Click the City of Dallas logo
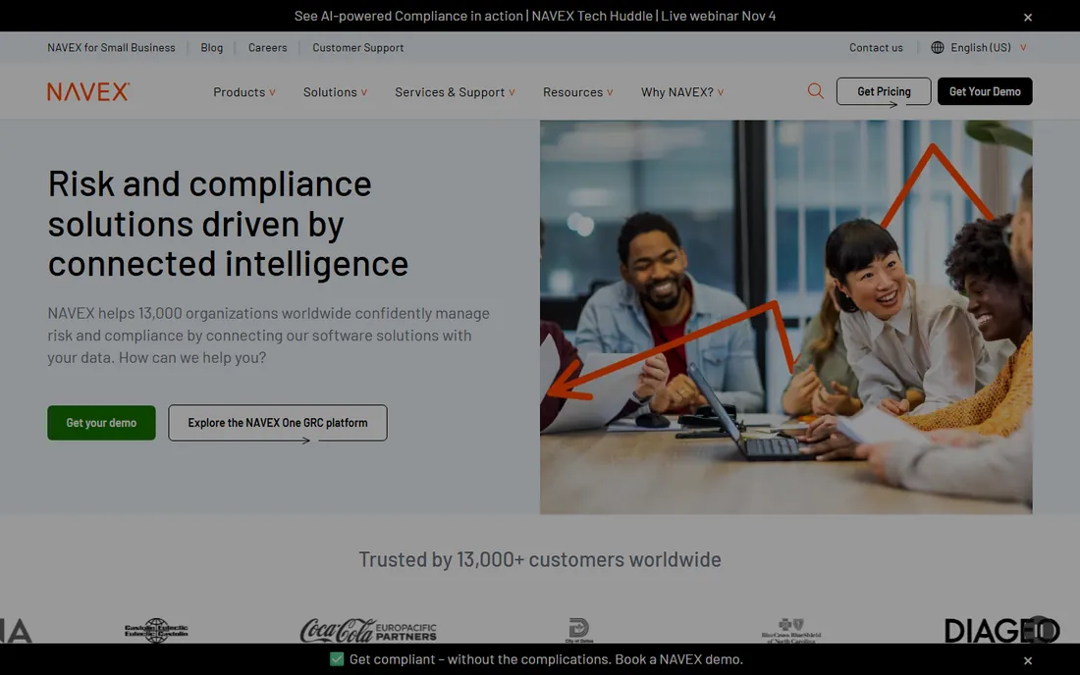This screenshot has width=1080, height=675. coord(578,630)
